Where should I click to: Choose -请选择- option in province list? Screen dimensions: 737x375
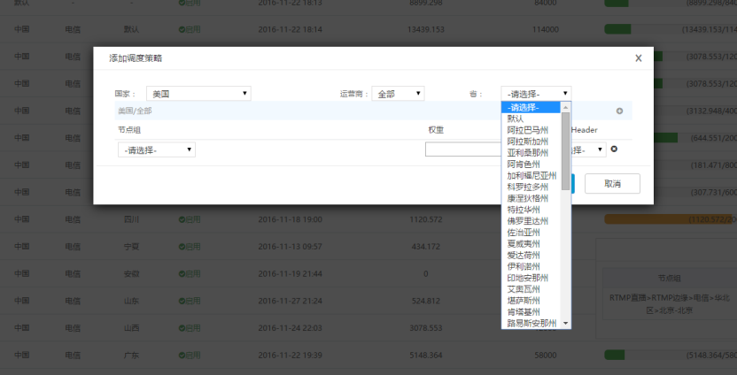531,108
